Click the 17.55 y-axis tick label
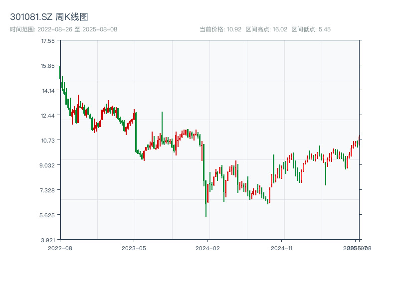This screenshot has width=399, height=299. (x=48, y=41)
